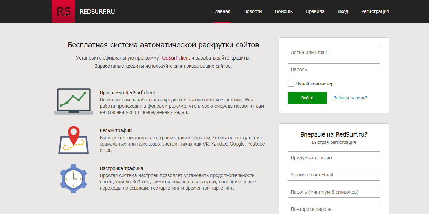
Task: Open 'Регистрация' in the top navigation
Action: tap(375, 11)
